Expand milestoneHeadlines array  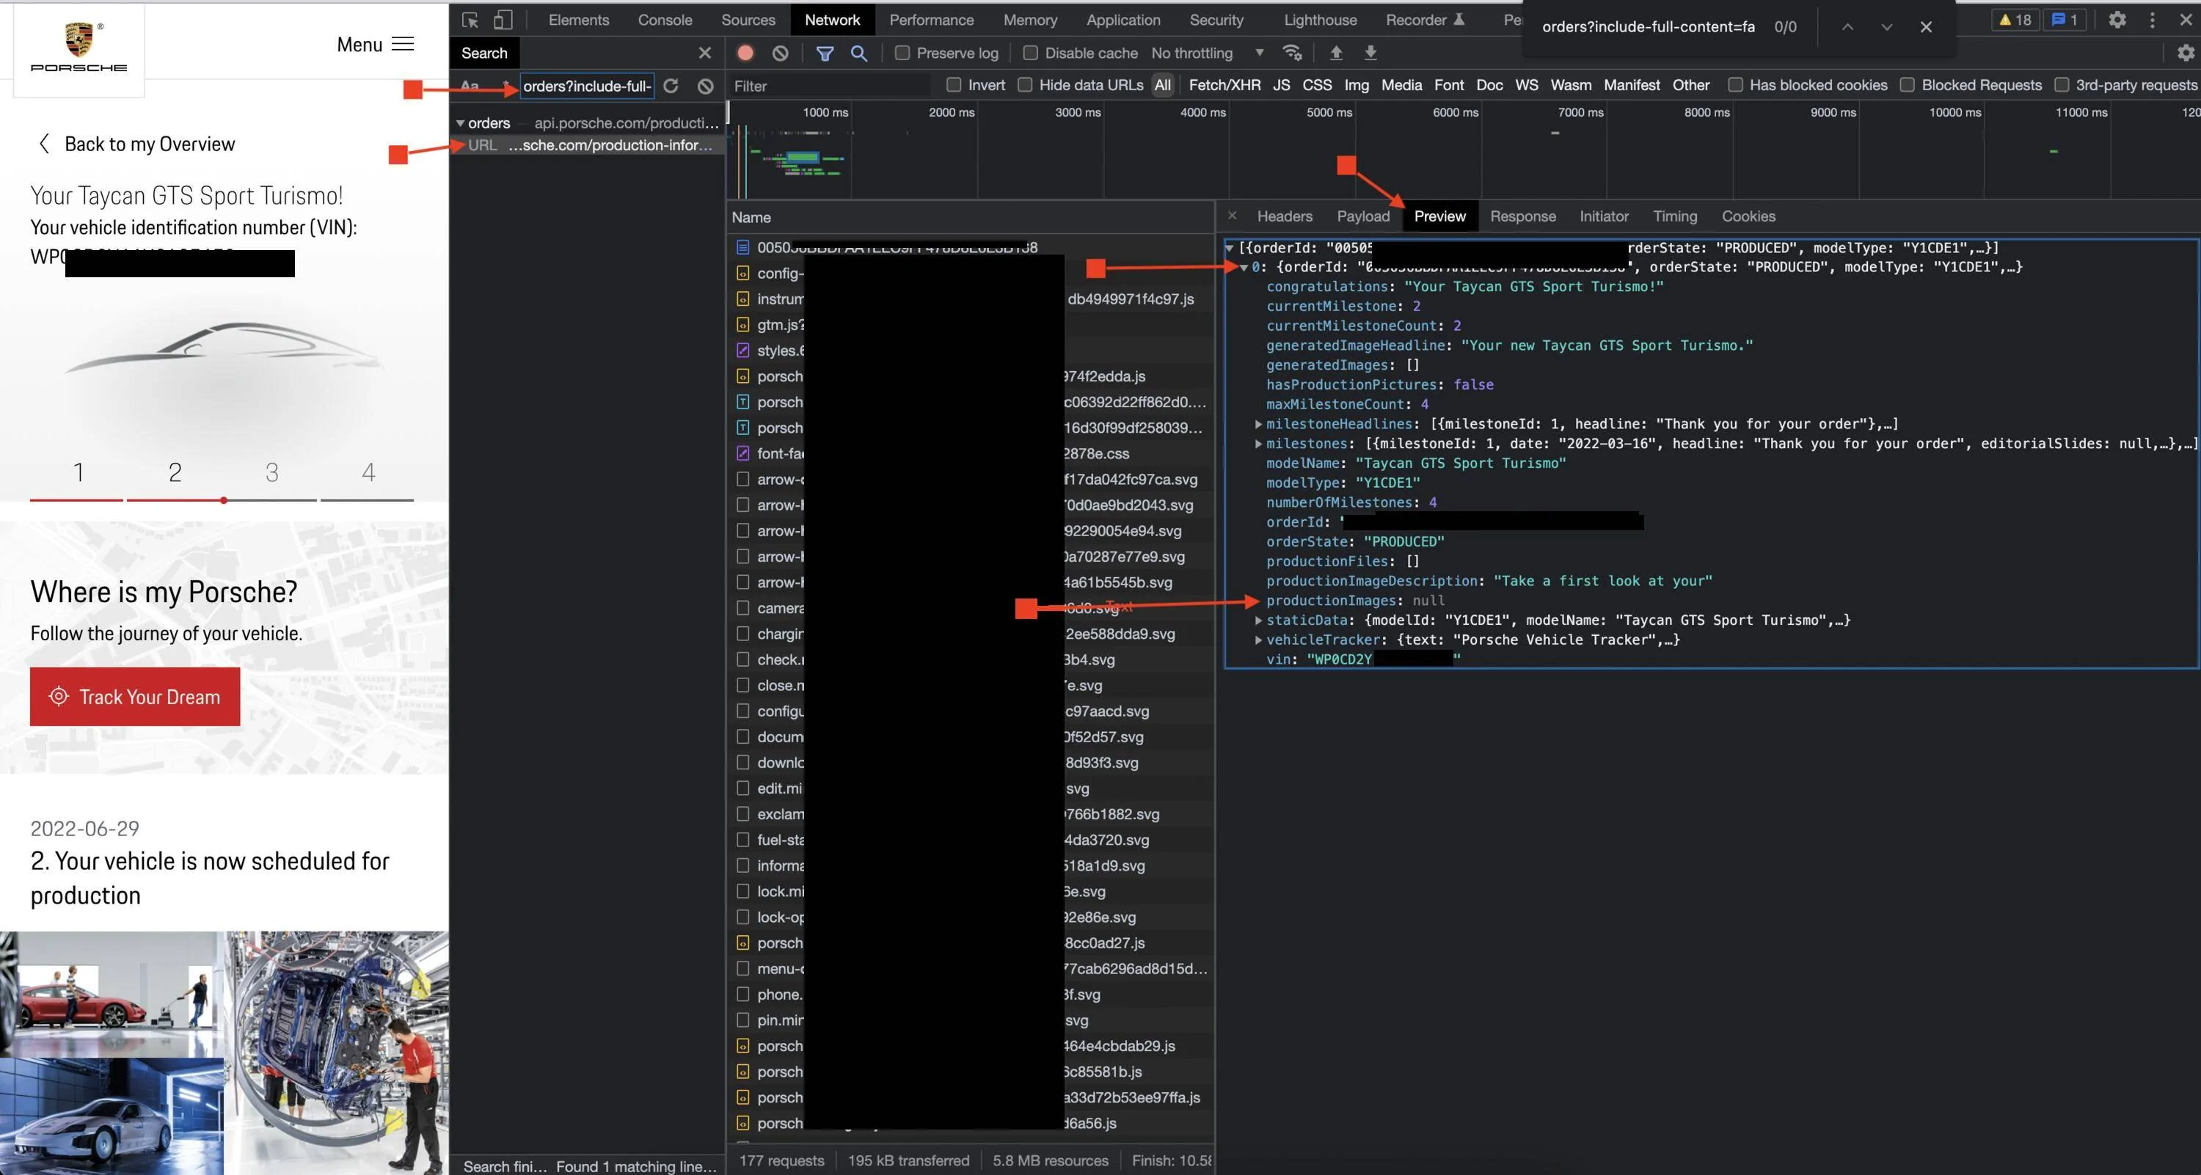[x=1258, y=425]
